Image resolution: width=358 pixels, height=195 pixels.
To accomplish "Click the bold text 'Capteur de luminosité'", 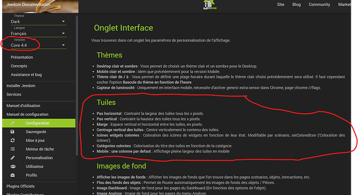I will (116, 87).
